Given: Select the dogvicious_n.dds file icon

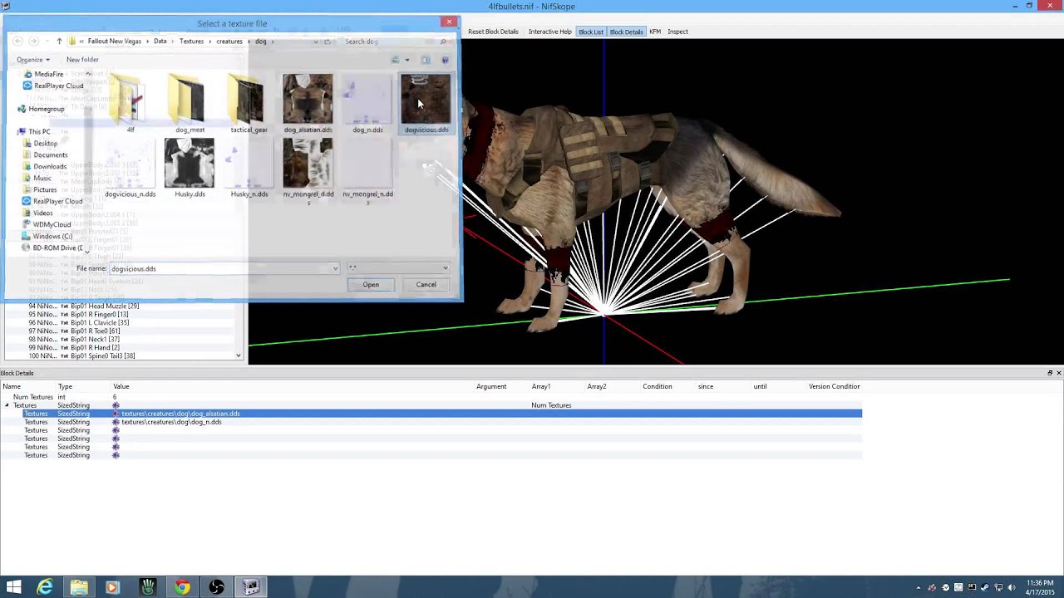Looking at the screenshot, I should tap(130, 163).
